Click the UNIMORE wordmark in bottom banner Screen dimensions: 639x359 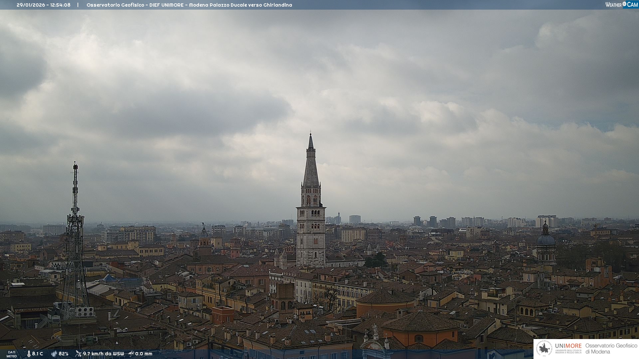tap(568, 346)
